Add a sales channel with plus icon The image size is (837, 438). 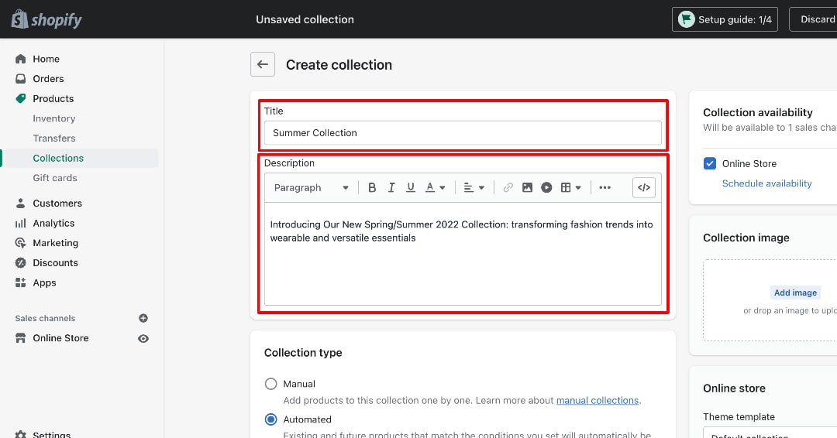click(x=143, y=318)
